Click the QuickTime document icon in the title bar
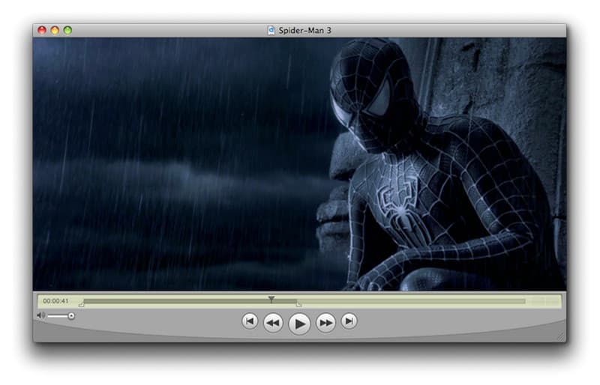600x385 pixels. 271,31
